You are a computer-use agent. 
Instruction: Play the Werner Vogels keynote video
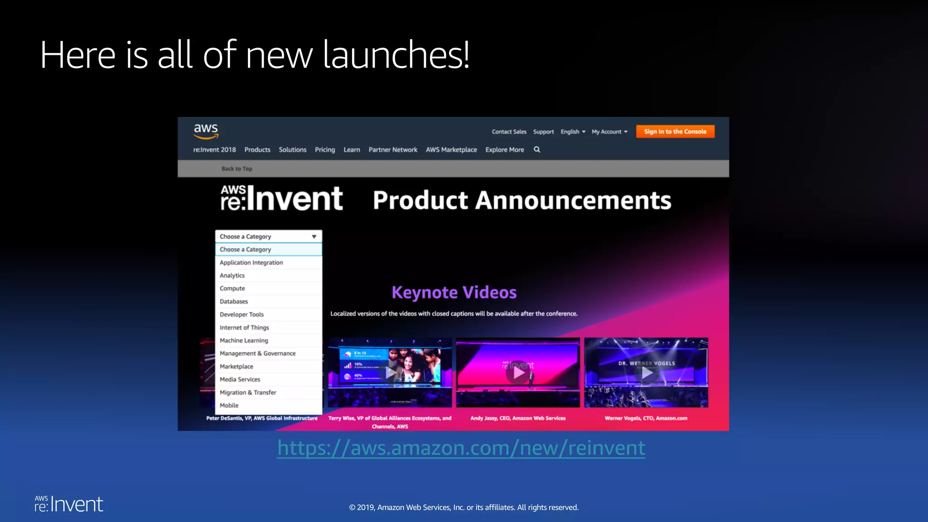coord(646,372)
